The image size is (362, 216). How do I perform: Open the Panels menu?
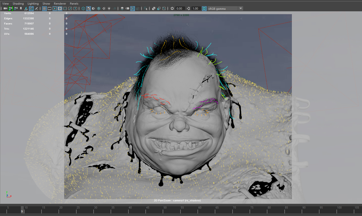pos(74,4)
